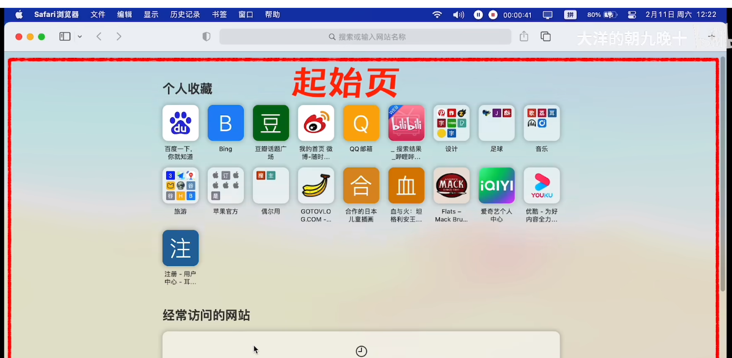Viewport: 732px width, 358px height.
Task: Open the 书签 menu
Action: pyautogui.click(x=219, y=15)
